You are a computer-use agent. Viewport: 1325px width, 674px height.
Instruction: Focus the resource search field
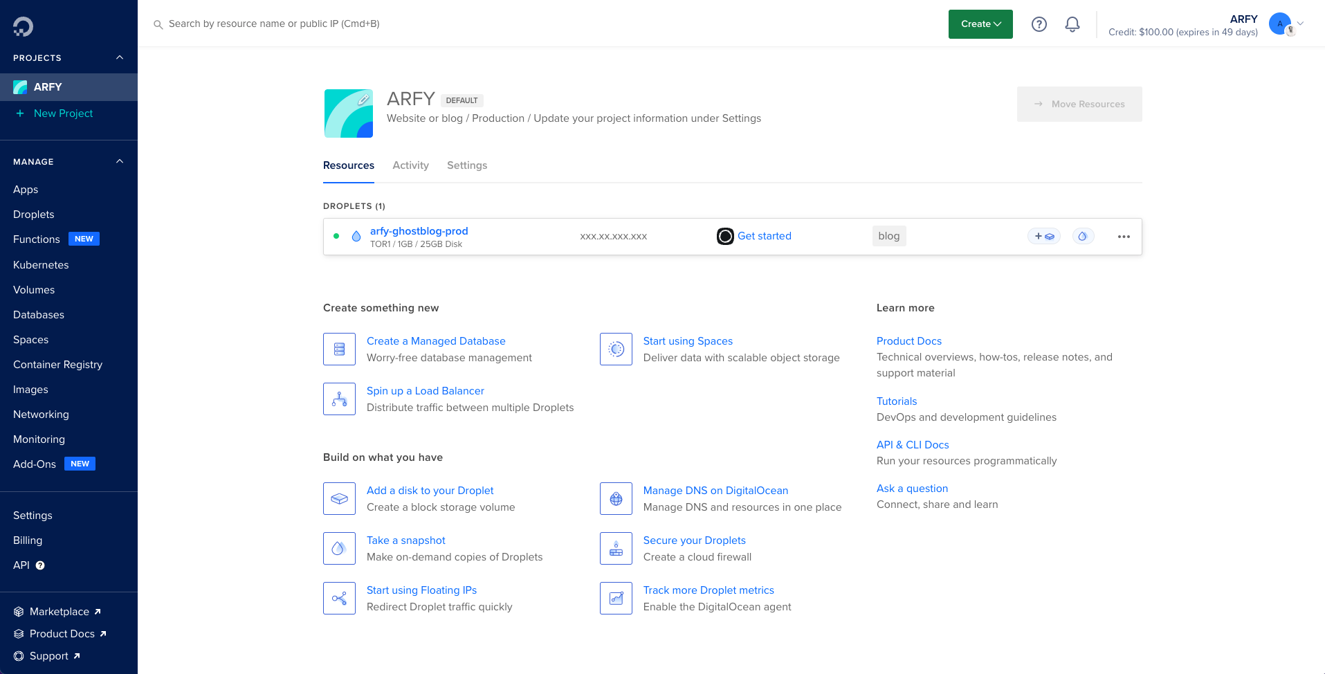coord(274,24)
